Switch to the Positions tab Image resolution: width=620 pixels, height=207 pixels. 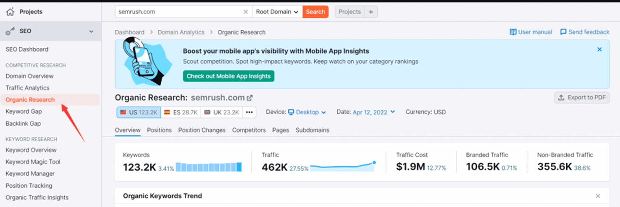coord(159,130)
